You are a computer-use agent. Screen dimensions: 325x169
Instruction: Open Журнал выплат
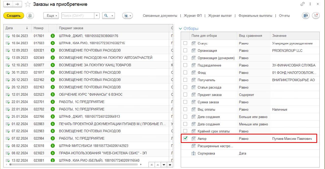[x=220, y=15]
